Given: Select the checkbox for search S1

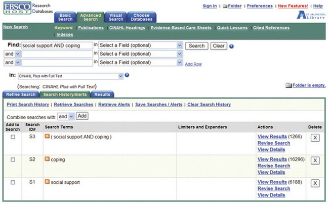Looking at the screenshot, I should tap(13, 182).
